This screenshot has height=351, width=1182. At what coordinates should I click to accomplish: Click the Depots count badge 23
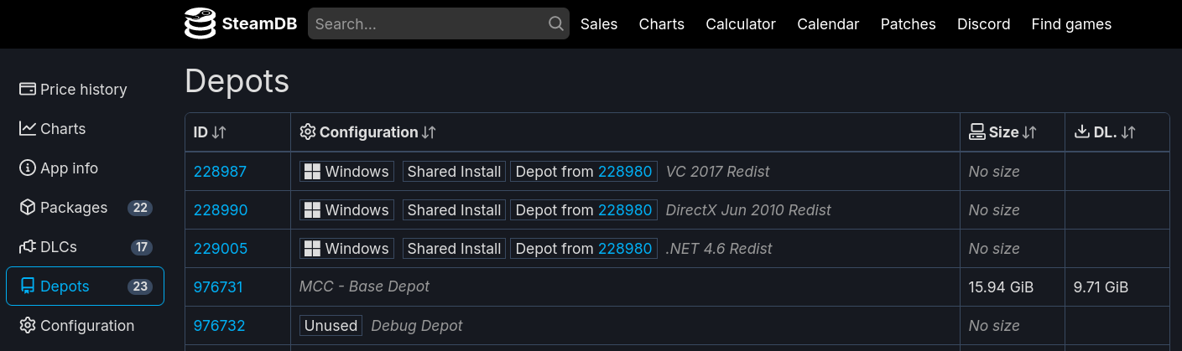coord(140,286)
